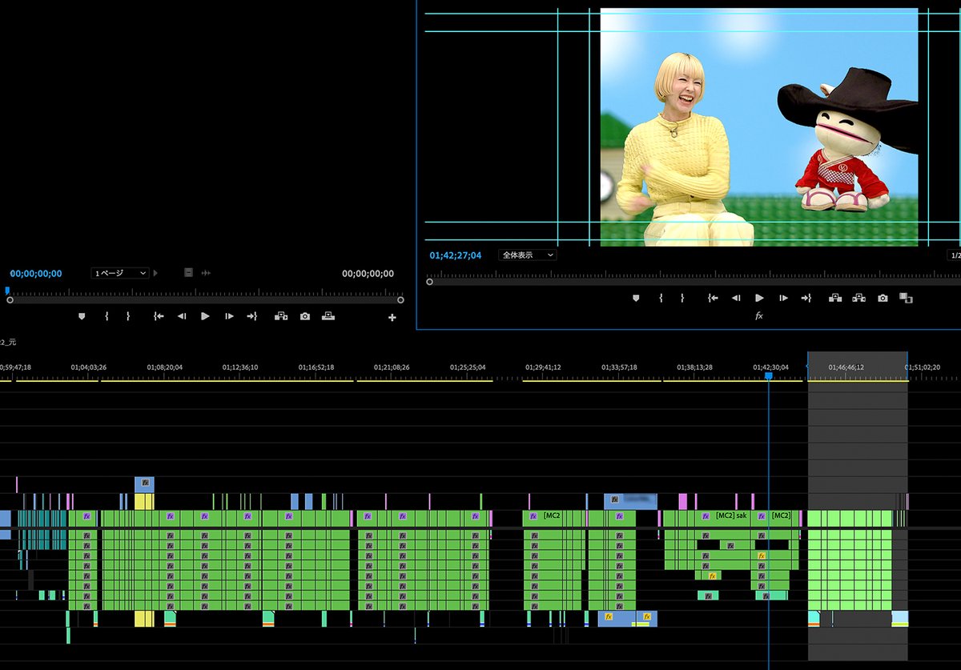Open the 全体表示 zoom level dropdown
The height and width of the screenshot is (670, 961).
click(x=527, y=255)
